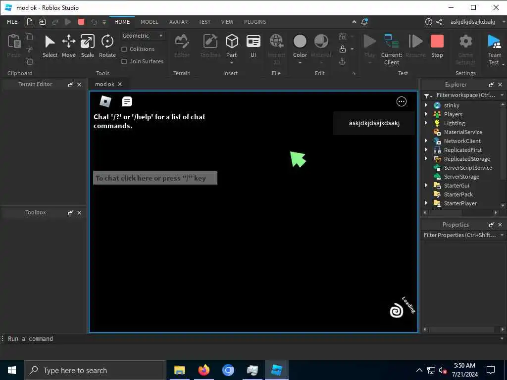Click the chat input box
The width and height of the screenshot is (507, 380).
(x=155, y=178)
